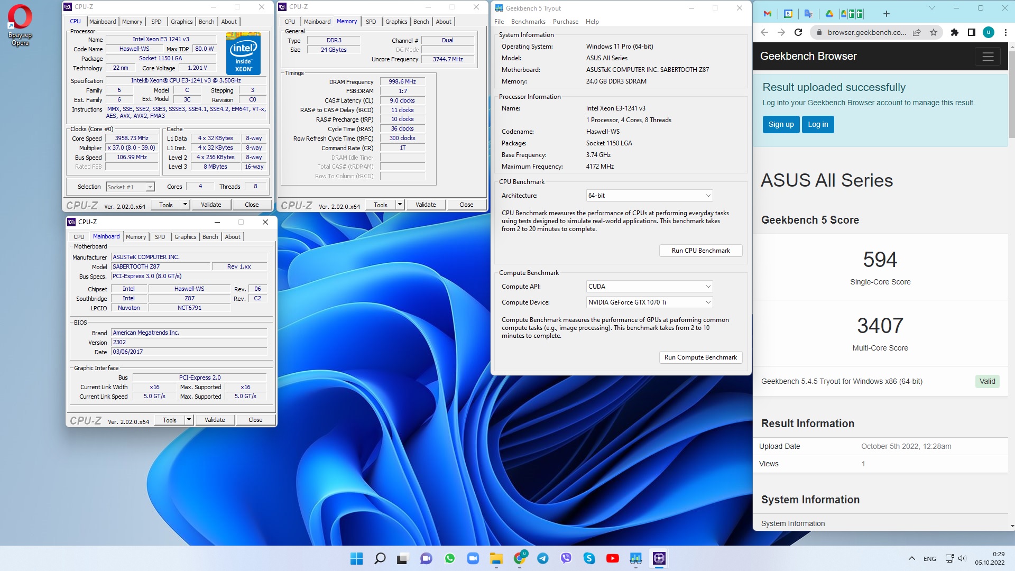Screen dimensions: 1015x571
Task: Switch to About tab in CPU-Z CPU window
Action: tap(229, 22)
